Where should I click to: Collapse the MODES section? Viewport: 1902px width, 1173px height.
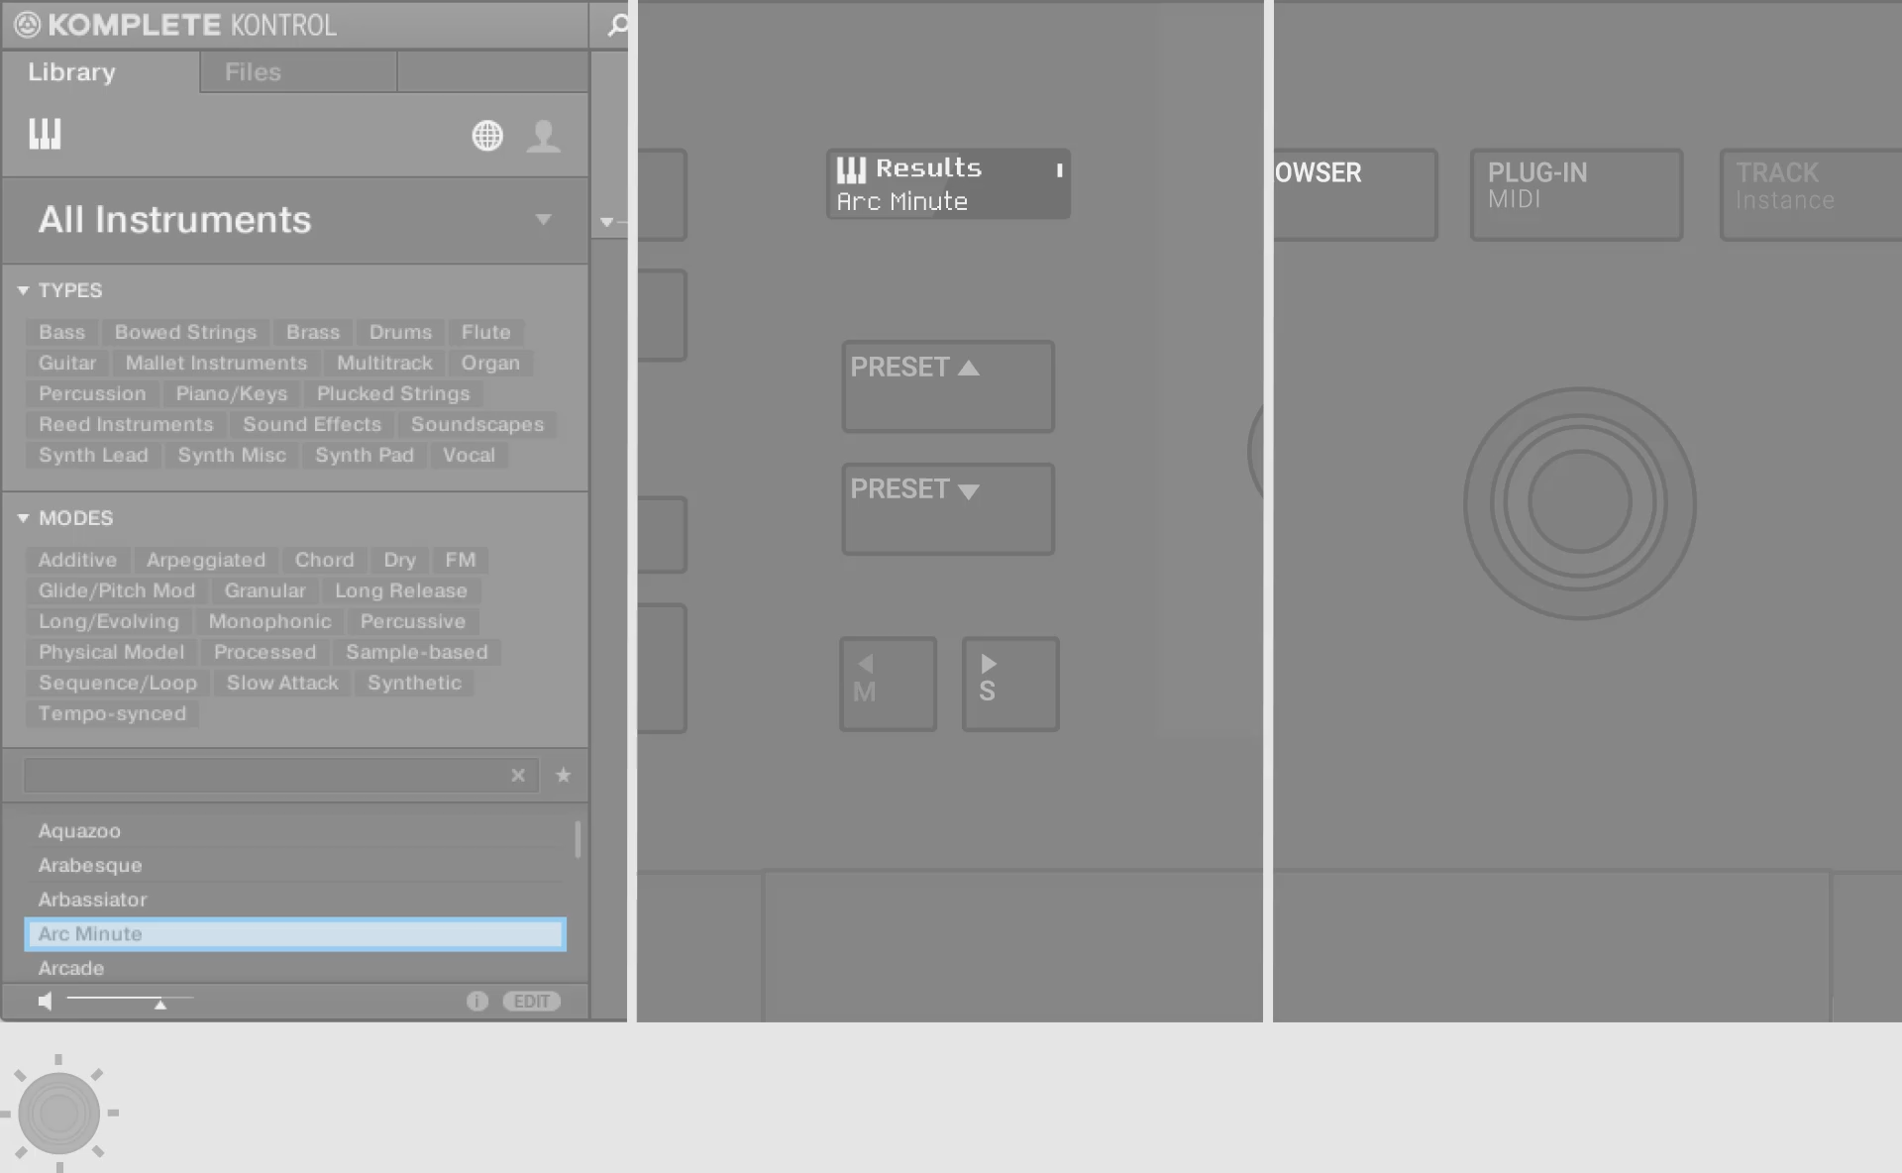tap(23, 518)
